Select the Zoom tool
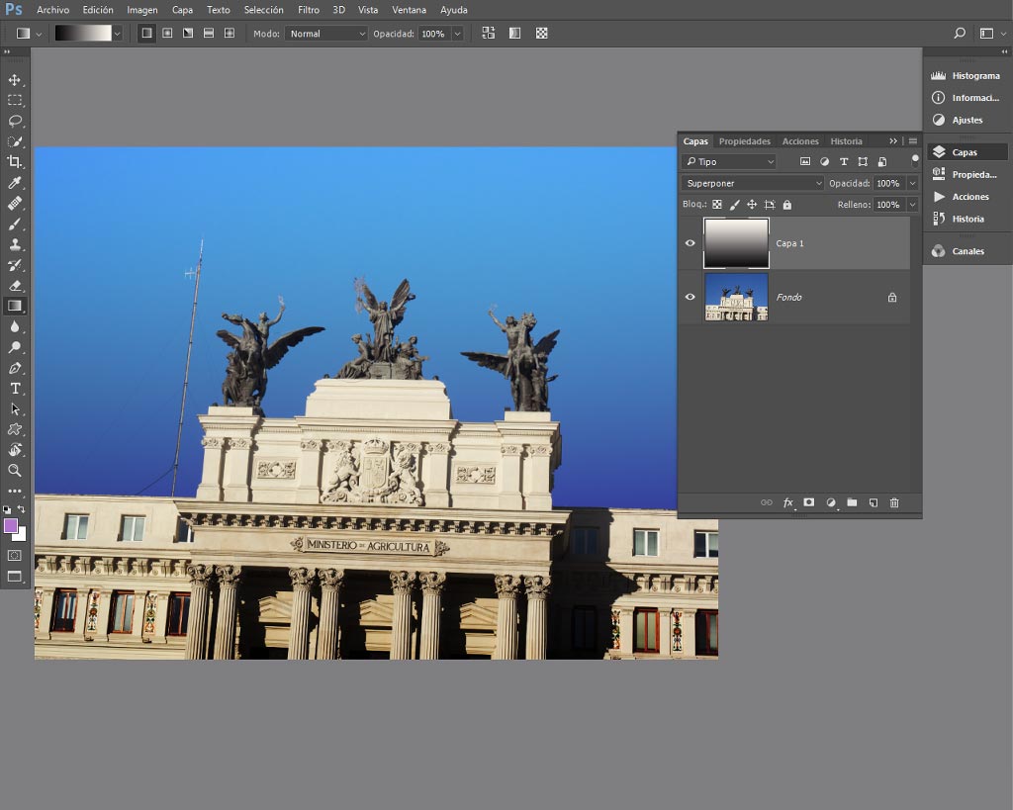Screen dimensions: 1013x810 click(x=14, y=470)
